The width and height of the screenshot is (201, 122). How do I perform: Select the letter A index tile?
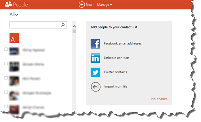(14, 38)
